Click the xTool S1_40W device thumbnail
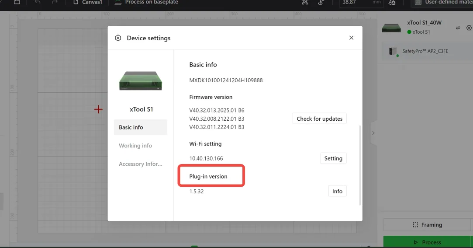Screen dimensions: 473x248 (391, 28)
